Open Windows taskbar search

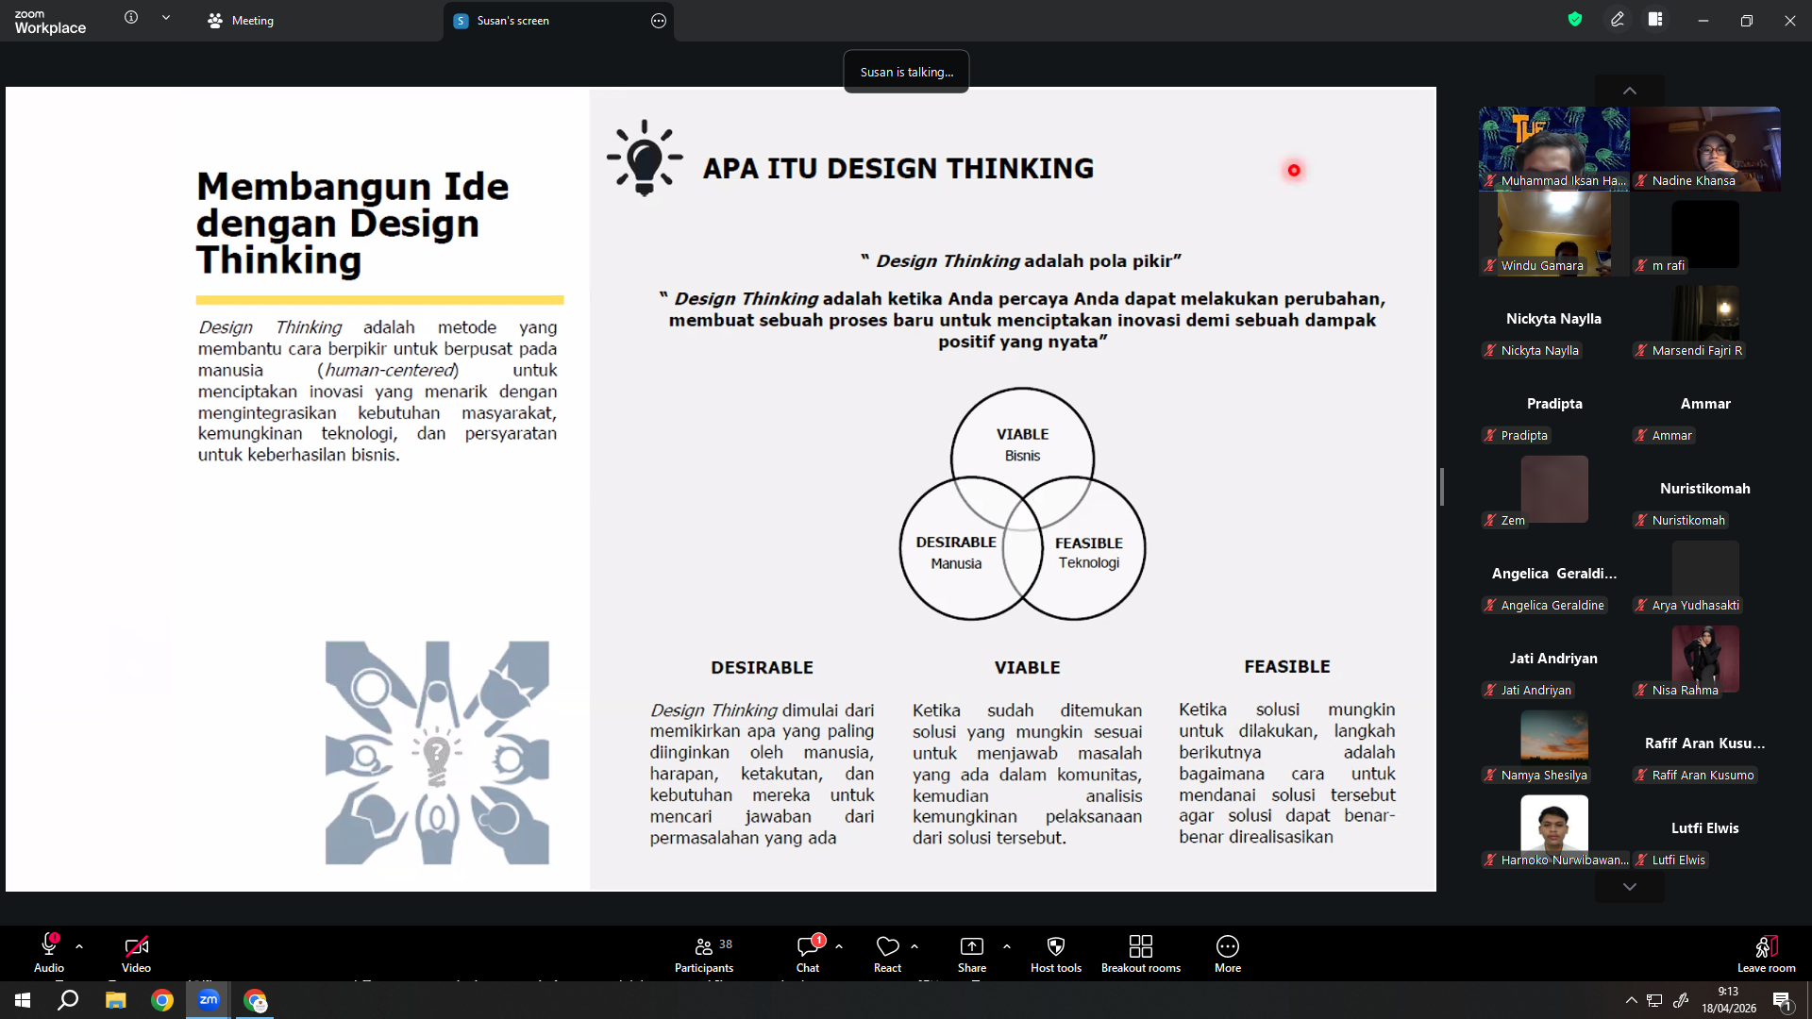pos(68,1000)
